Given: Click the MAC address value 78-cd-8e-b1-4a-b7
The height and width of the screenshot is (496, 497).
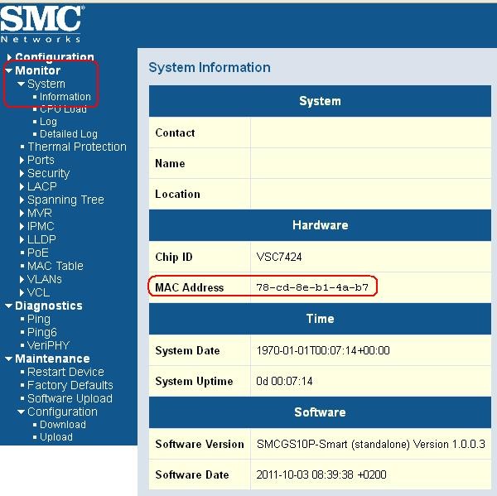Looking at the screenshot, I should click(312, 287).
